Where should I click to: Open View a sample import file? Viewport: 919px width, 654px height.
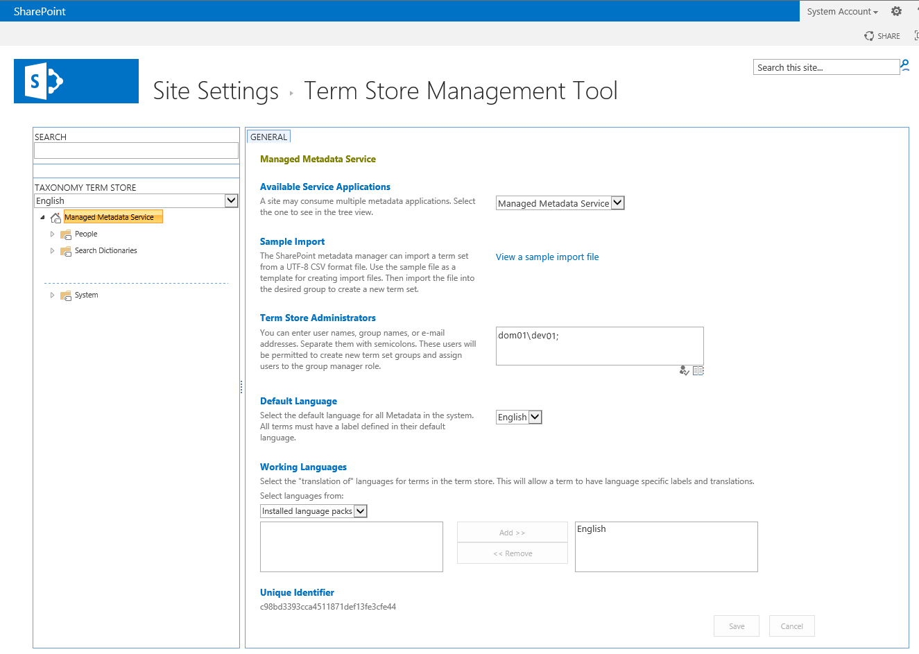tap(547, 257)
